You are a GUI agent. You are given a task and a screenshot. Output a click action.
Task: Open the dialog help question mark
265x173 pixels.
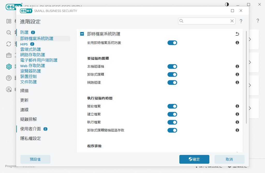click(241, 21)
